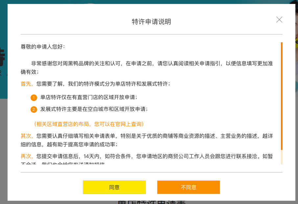Click the dialog title 特许申请说明
Viewport: 298px width, 204px height.
click(x=151, y=22)
